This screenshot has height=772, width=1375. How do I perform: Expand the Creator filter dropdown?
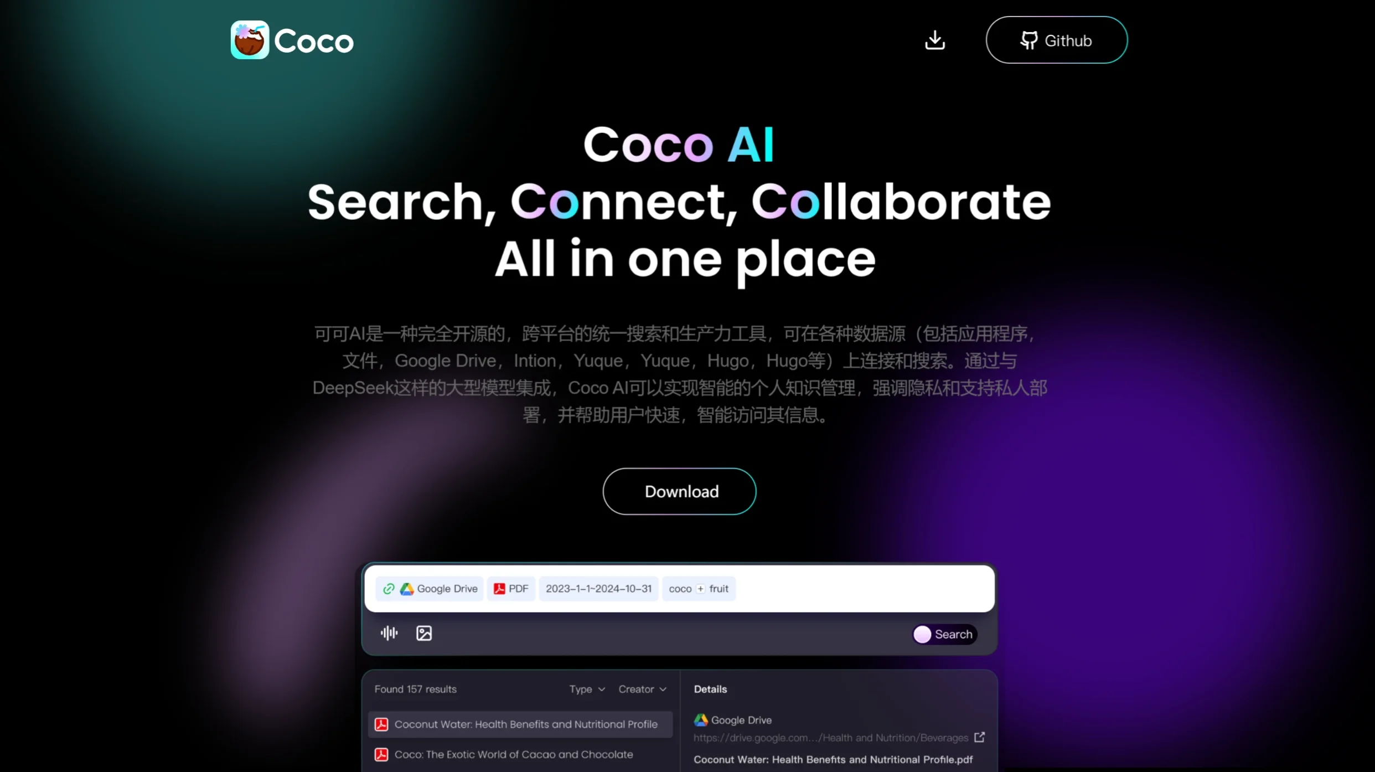(x=643, y=689)
